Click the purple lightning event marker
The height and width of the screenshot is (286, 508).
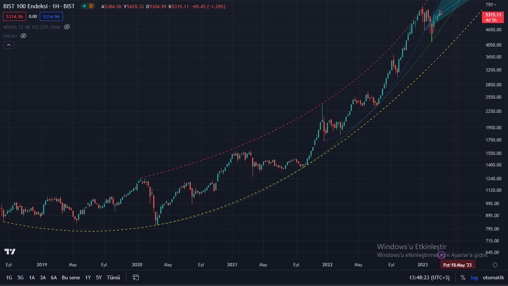coord(441,254)
